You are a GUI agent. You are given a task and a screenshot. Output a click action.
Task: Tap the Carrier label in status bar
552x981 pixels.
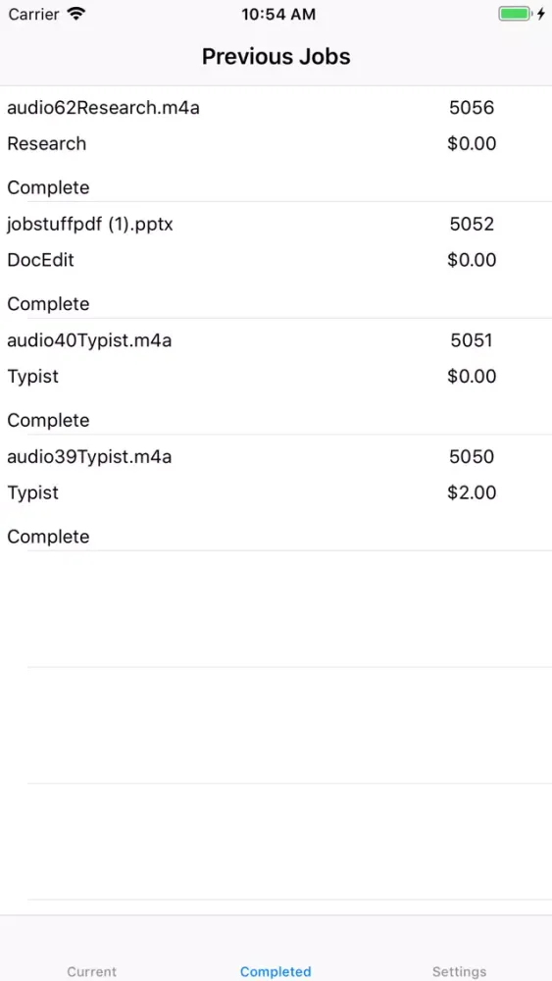[x=34, y=14]
